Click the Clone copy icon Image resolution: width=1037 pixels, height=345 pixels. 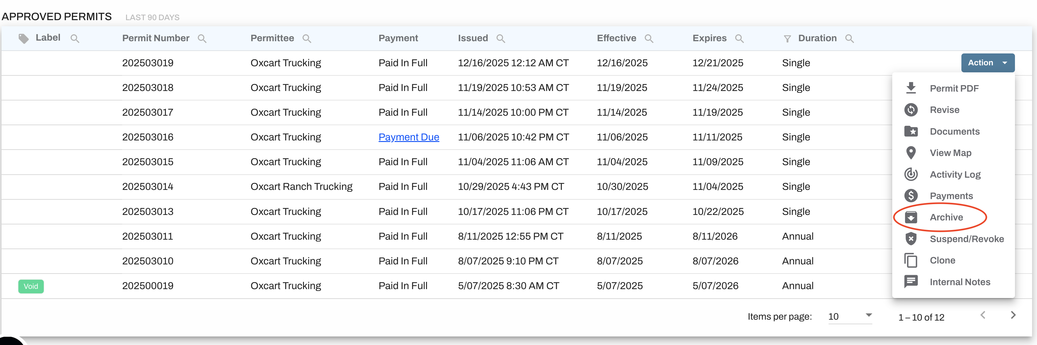[x=911, y=260]
